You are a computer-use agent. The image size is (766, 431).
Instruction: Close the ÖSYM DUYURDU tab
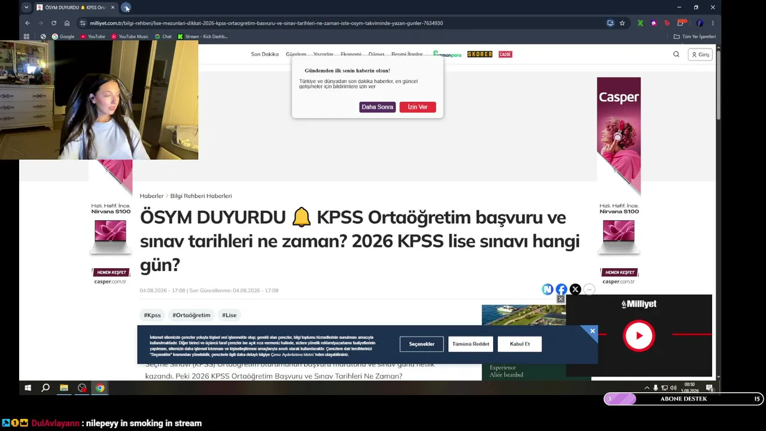pos(113,7)
